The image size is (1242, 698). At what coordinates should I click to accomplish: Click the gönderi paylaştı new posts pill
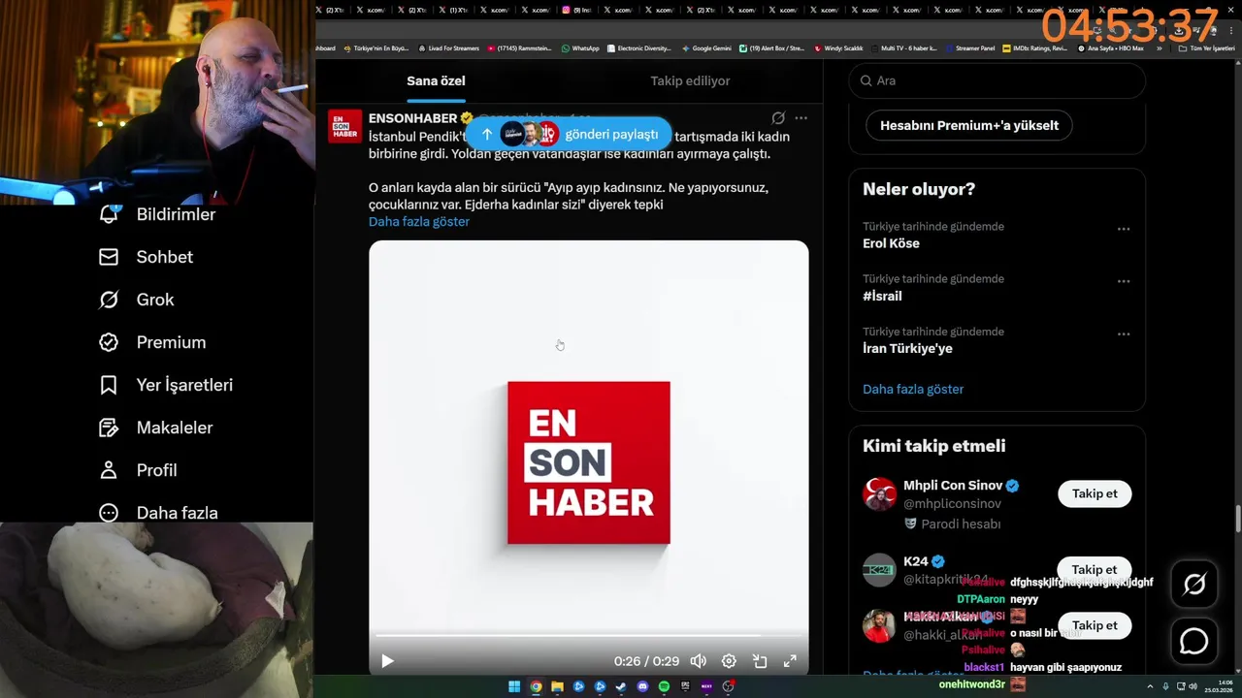point(568,134)
